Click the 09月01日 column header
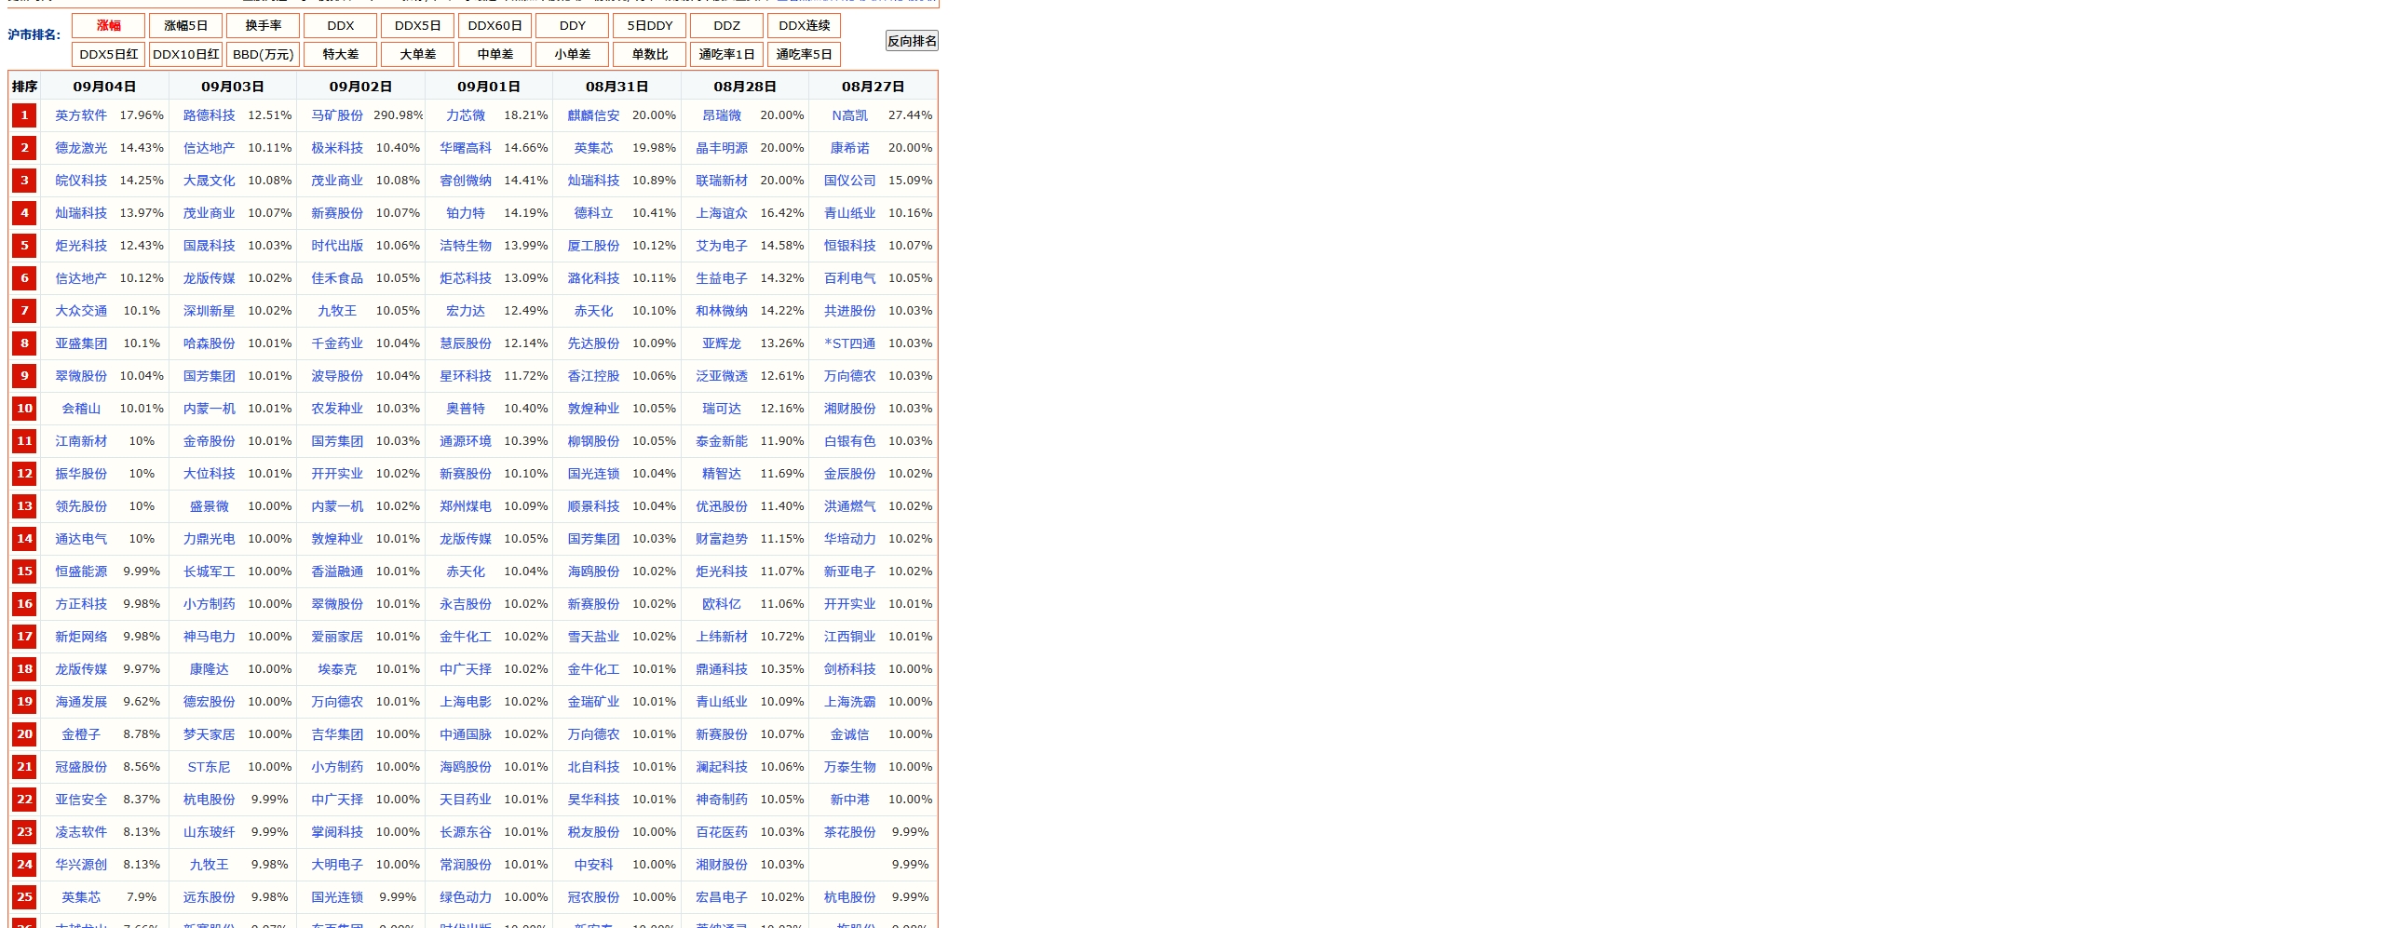This screenshot has height=928, width=2384. 489,87
